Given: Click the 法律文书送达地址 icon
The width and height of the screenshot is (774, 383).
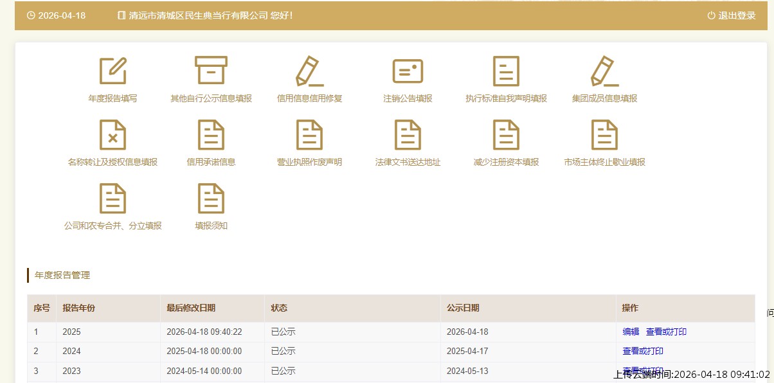Looking at the screenshot, I should point(408,135).
